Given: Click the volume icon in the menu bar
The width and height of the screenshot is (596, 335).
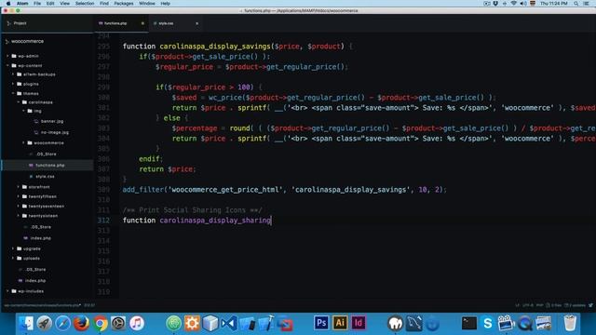Looking at the screenshot, I should 523,4.
